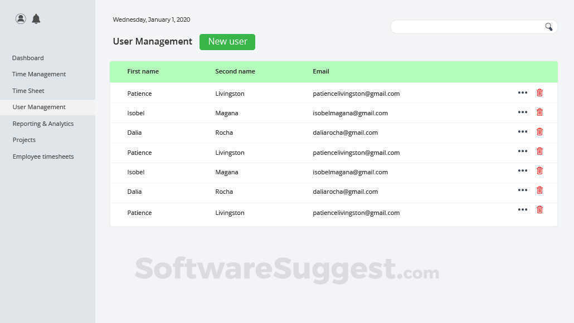Viewport: 574px width, 323px height.
Task: Click trash icon for first Isobel Magana
Action: (539, 112)
